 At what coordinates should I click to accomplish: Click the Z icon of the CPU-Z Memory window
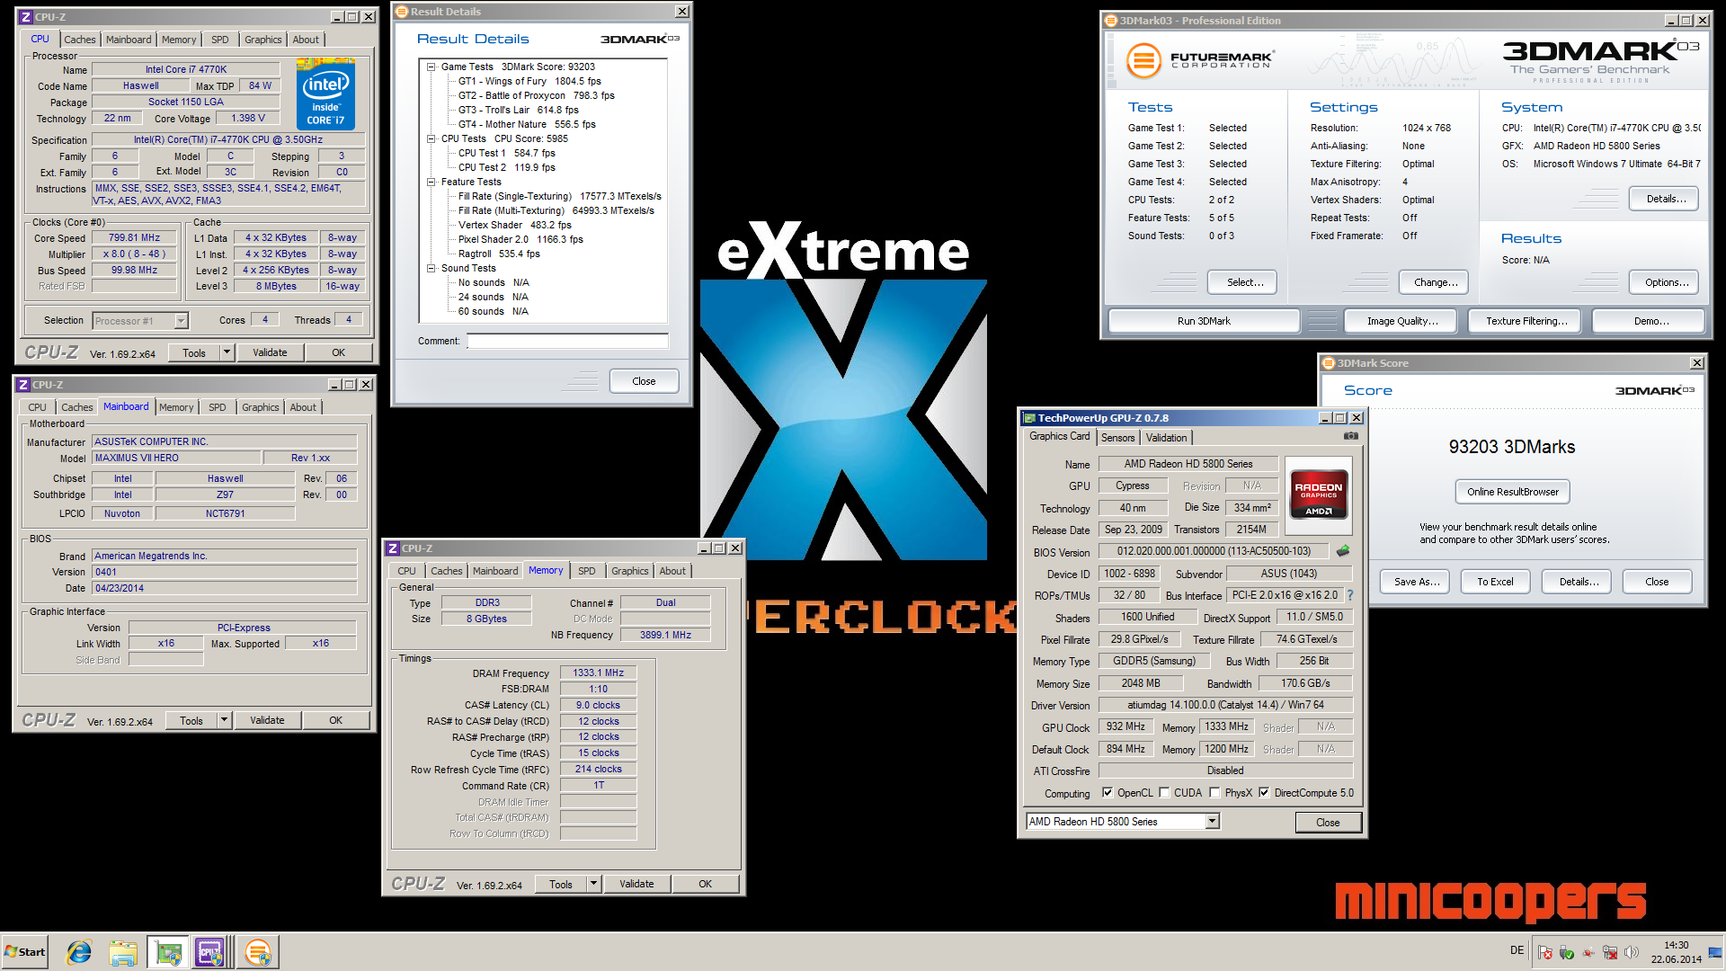point(393,548)
